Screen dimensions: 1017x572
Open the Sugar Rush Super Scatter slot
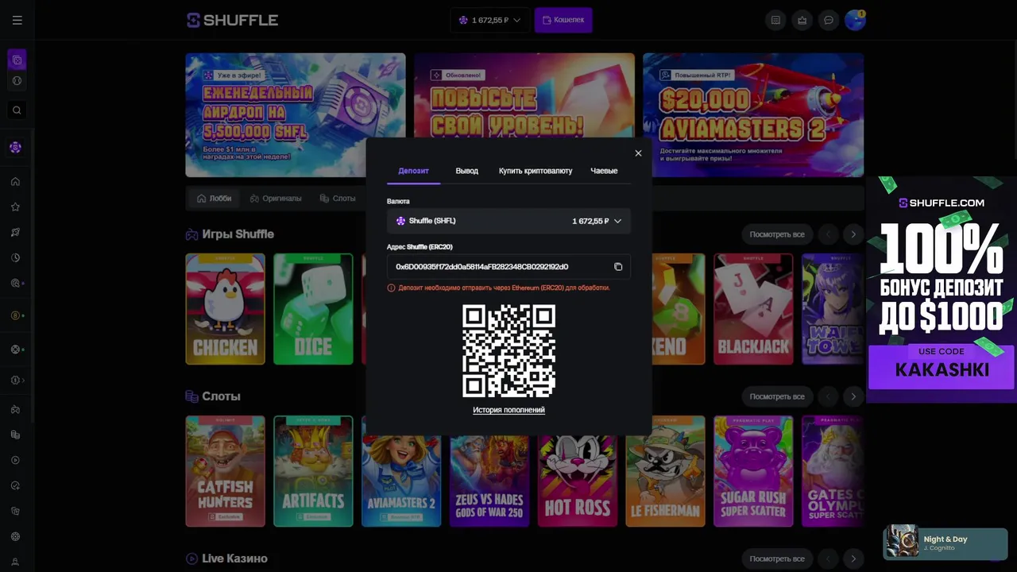[753, 471]
